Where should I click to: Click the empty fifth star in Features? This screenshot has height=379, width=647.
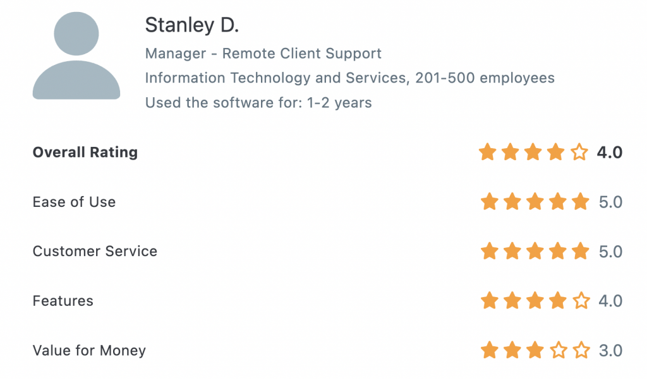pos(581,300)
